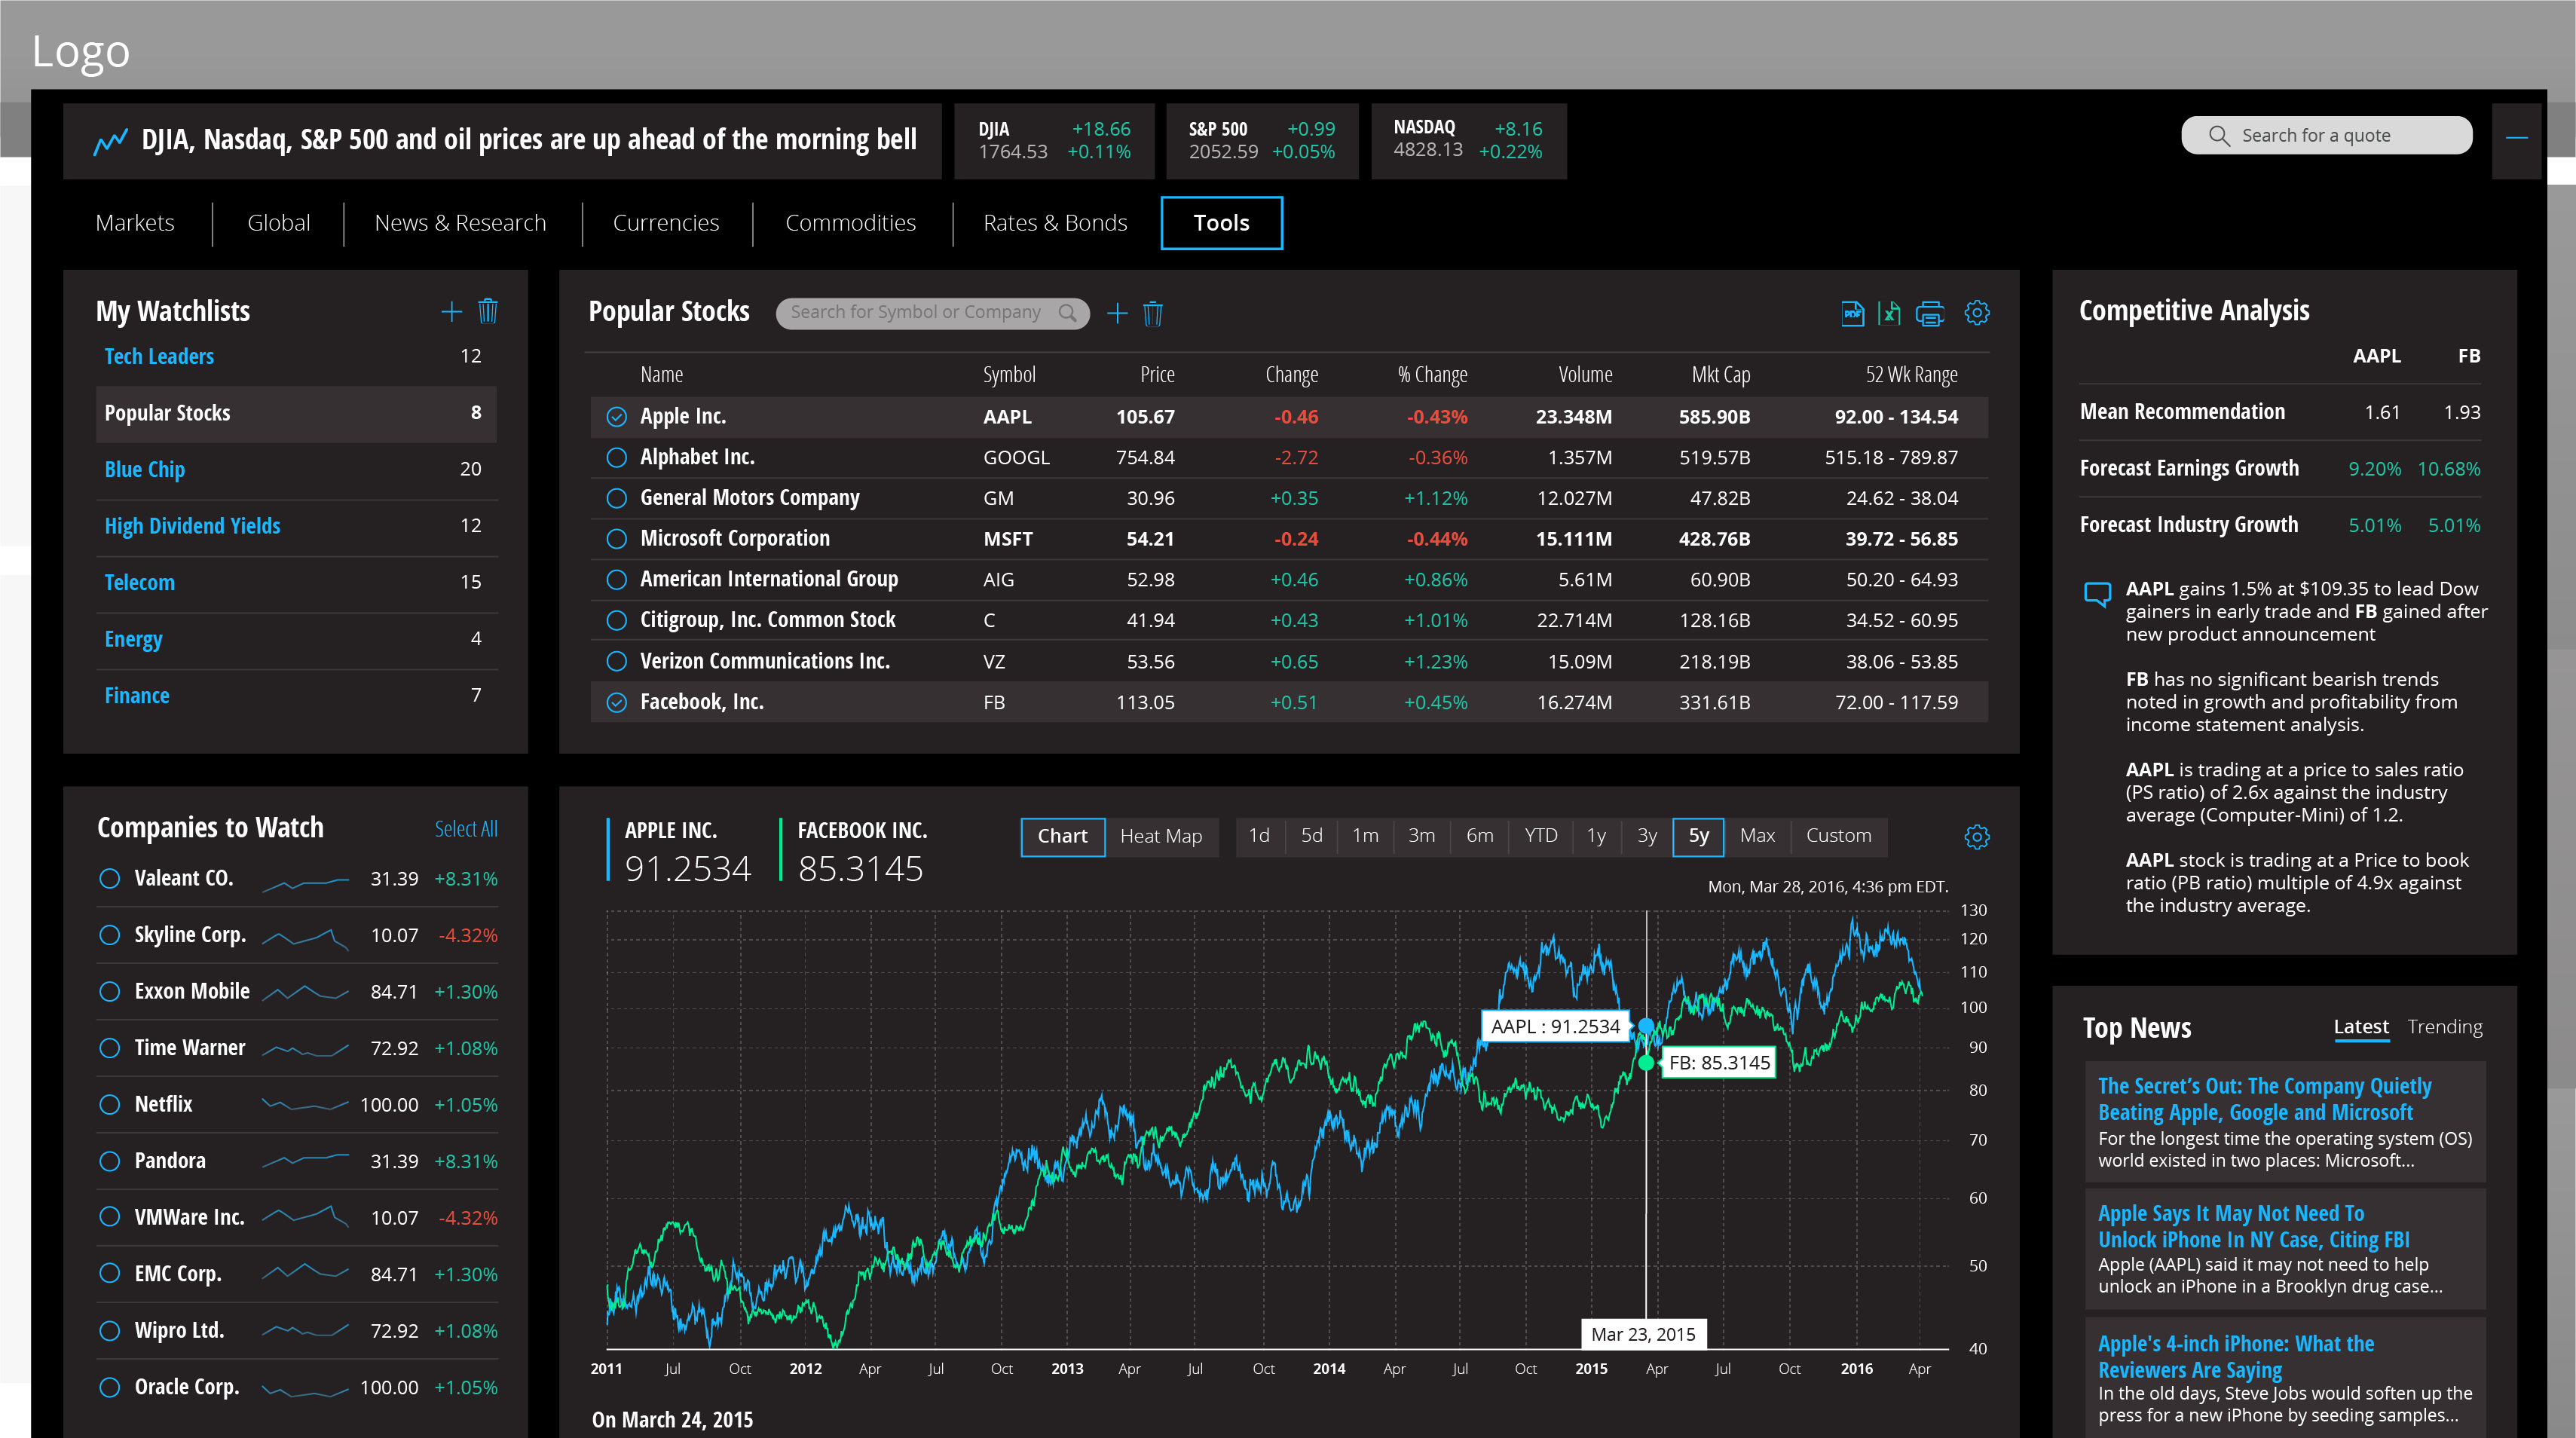Screen dimensions: 2576x1438
Task: Open chart settings gear icon
Action: point(1977,836)
